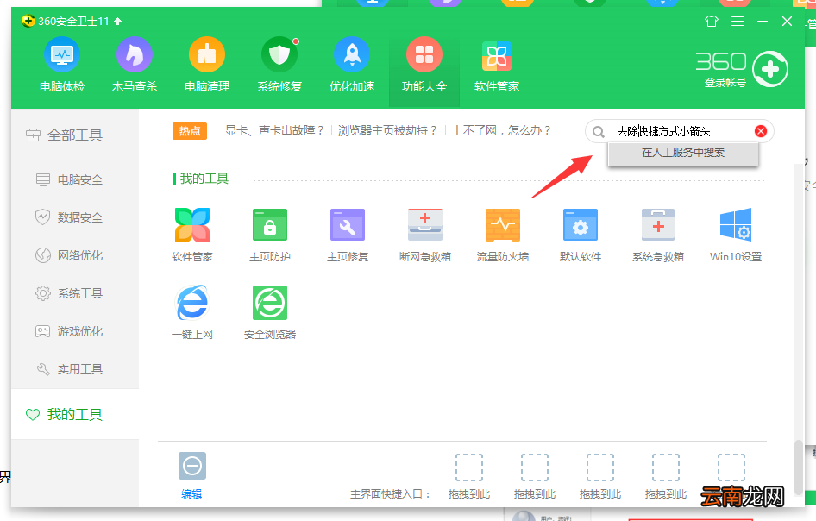This screenshot has width=816, height=521.
Task: Click the vertical scrollbar on right edge
Action: [798, 467]
